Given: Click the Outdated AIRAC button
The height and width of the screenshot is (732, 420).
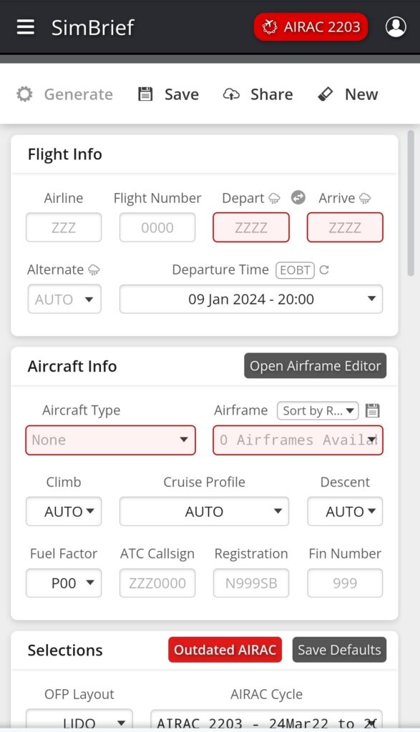Looking at the screenshot, I should click(x=225, y=649).
